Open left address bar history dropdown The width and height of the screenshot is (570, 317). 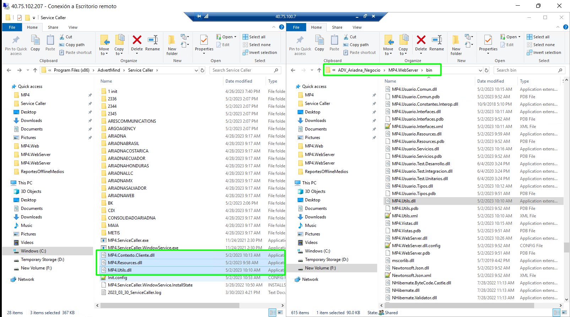(196, 70)
